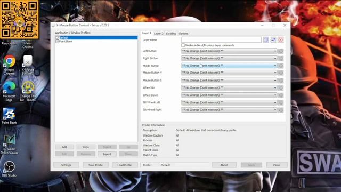Click into the Layer name text field
This screenshot has width=341, height=192.
point(221,40)
